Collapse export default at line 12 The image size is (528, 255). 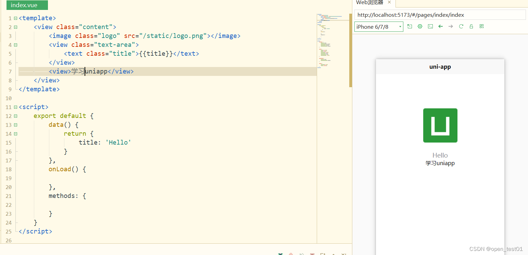click(x=15, y=116)
